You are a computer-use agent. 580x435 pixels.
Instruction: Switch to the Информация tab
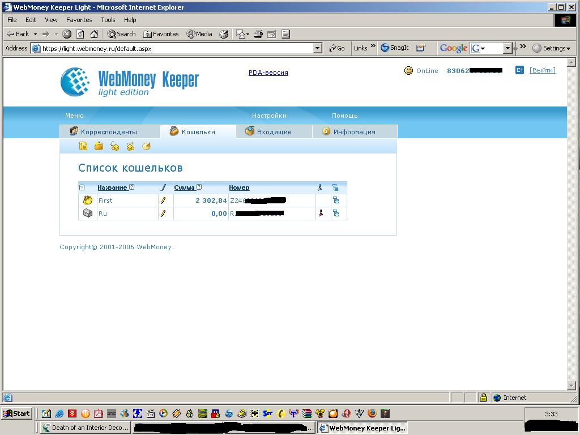coord(355,131)
